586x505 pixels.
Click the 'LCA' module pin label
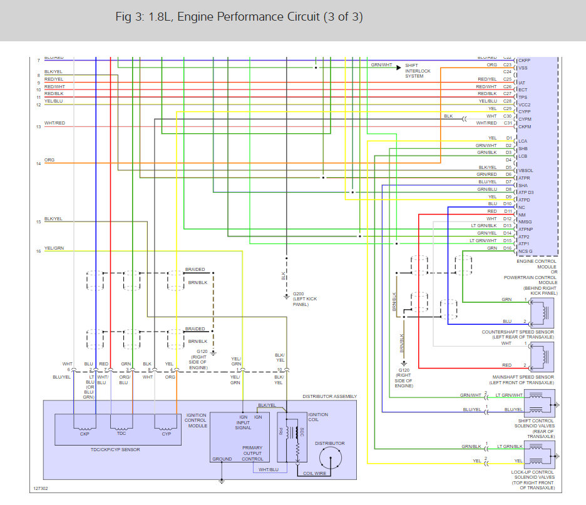click(x=523, y=141)
